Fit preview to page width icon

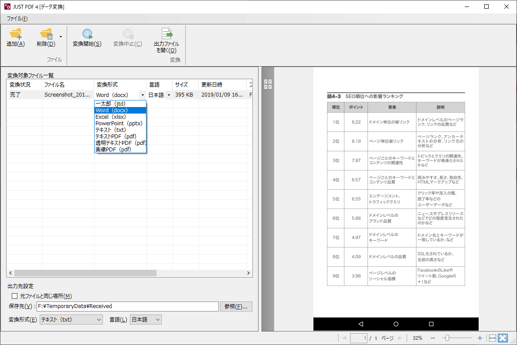(493, 338)
